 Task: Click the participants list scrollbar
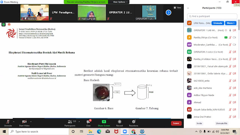(239, 25)
